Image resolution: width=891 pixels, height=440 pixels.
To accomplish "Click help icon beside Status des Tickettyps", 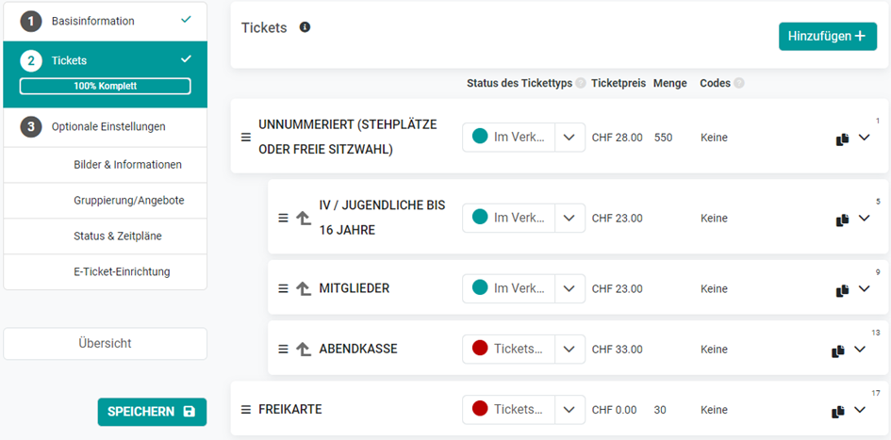I will [580, 84].
